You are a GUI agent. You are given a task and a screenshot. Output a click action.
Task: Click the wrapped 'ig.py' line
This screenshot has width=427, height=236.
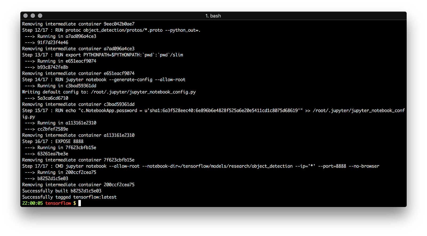[x=29, y=117]
